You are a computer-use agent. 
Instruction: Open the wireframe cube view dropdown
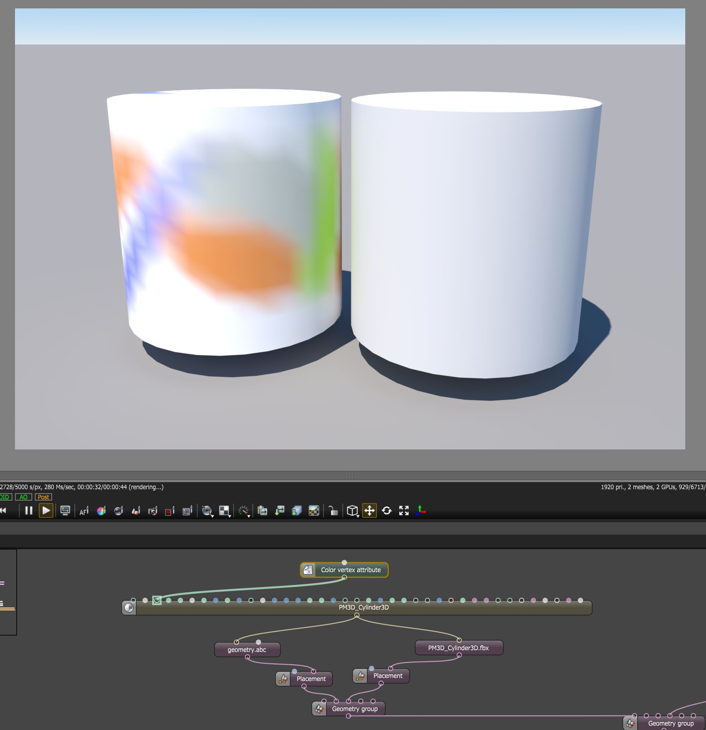pos(352,511)
